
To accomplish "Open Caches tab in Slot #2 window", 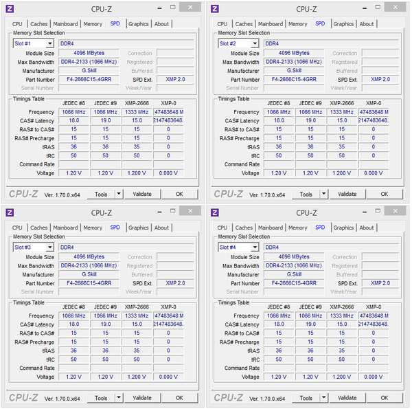I will (x=244, y=24).
